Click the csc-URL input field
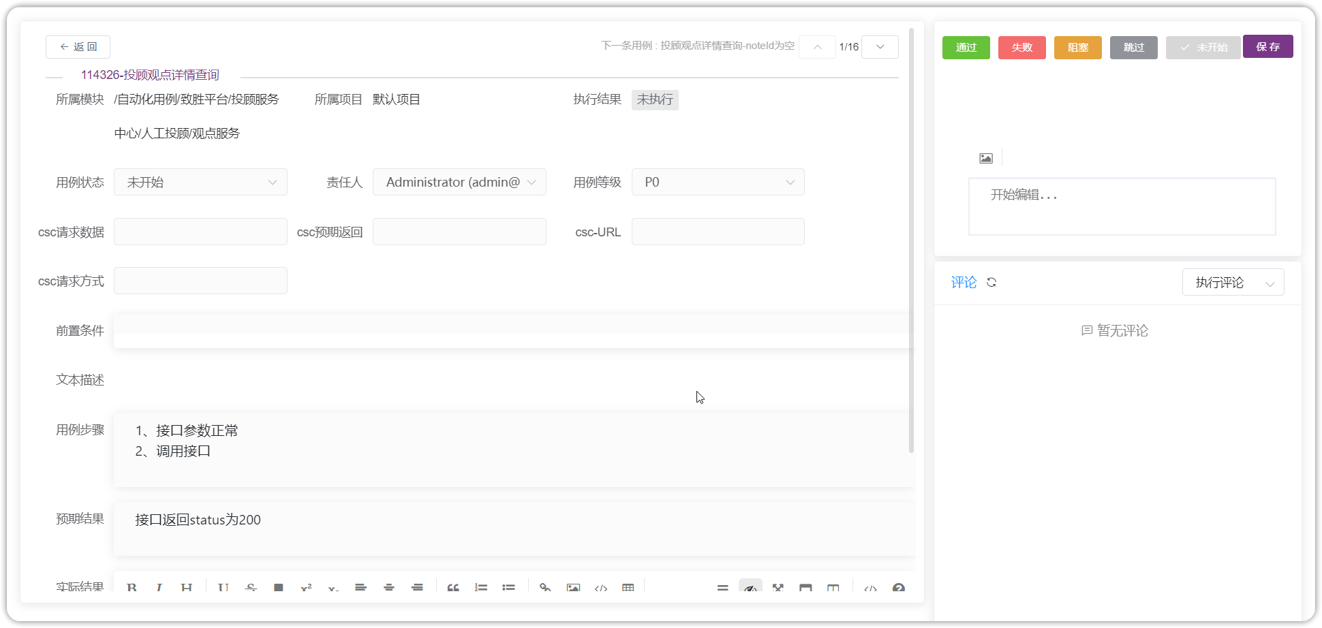Image resolution: width=1322 pixels, height=628 pixels. 718,232
